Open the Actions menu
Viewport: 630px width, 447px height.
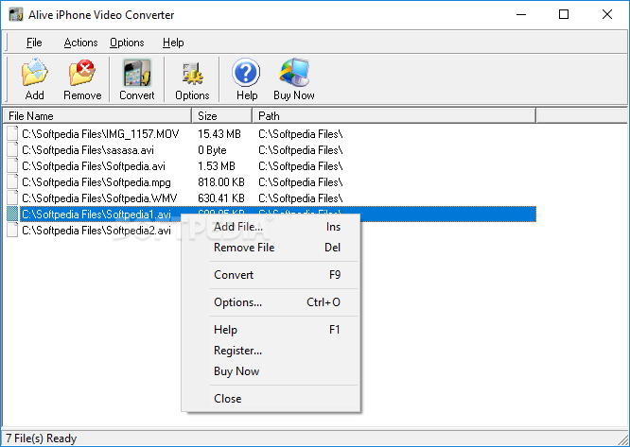coord(80,43)
